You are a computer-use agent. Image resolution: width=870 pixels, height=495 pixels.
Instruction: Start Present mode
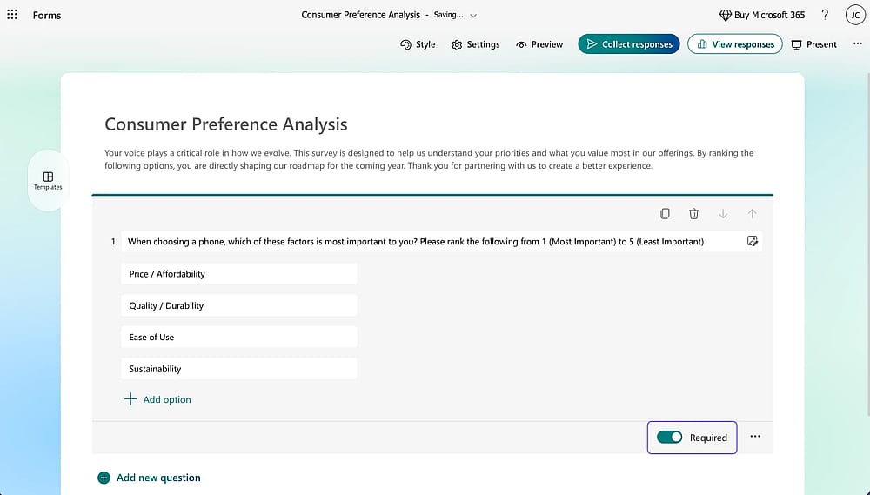tap(814, 44)
